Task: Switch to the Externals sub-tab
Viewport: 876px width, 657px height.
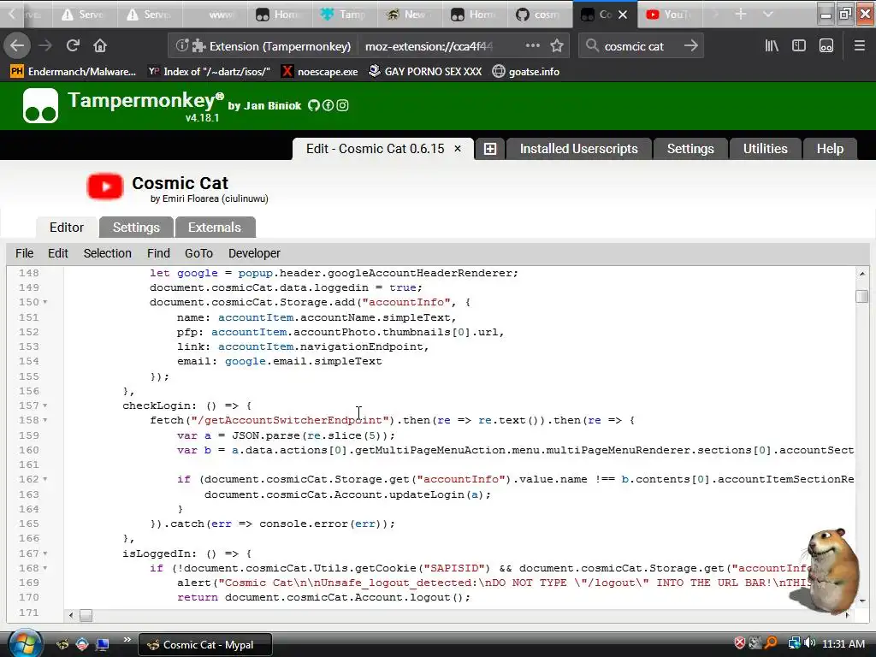Action: point(215,228)
